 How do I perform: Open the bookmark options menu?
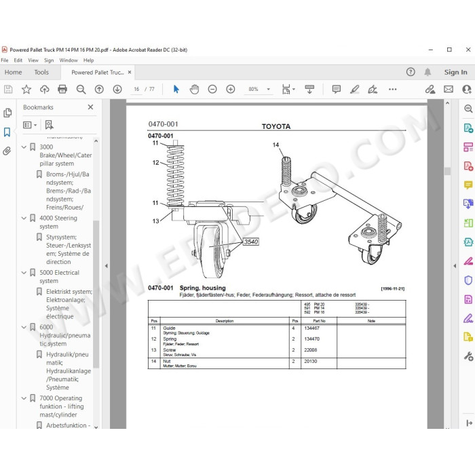(x=30, y=125)
